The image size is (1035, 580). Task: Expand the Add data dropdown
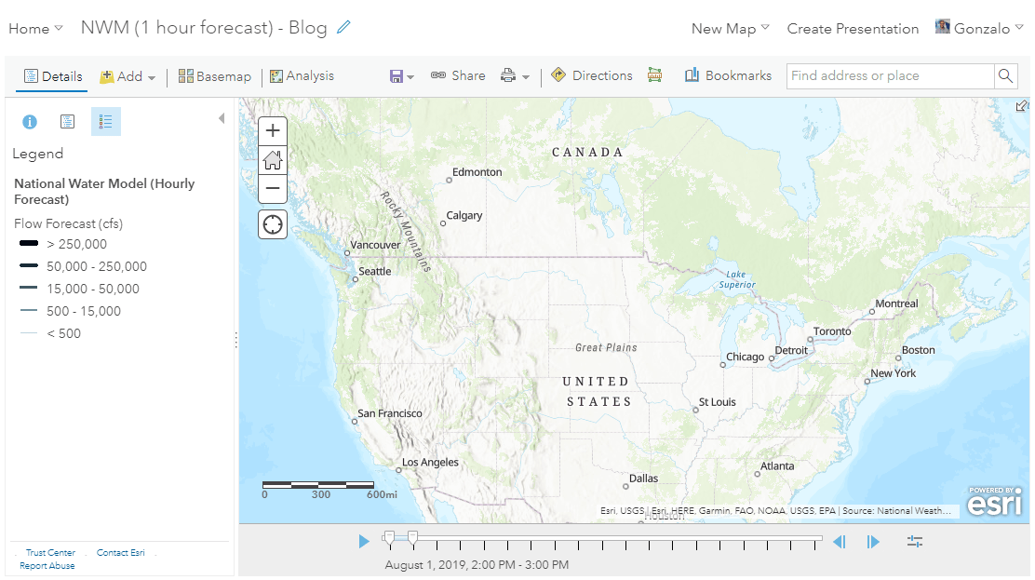[x=128, y=75]
